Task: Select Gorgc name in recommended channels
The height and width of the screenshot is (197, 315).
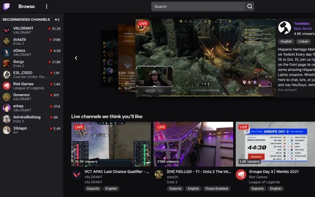Action: [19, 61]
